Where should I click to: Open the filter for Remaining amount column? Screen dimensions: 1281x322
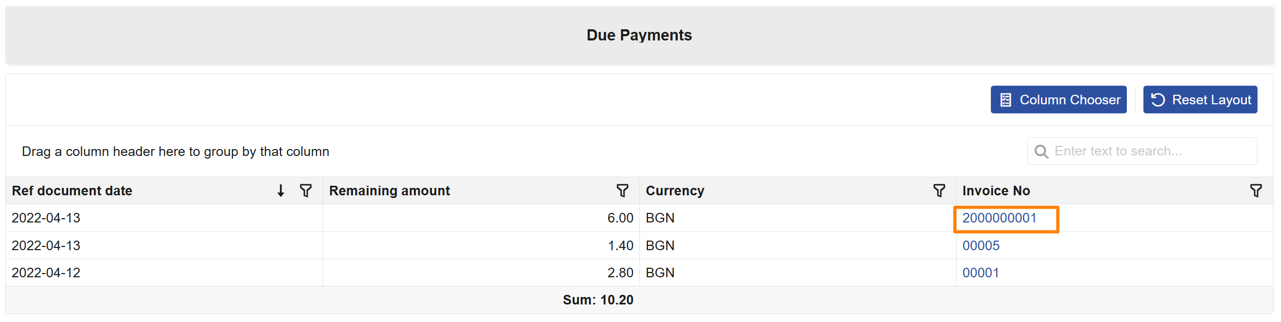click(x=622, y=191)
